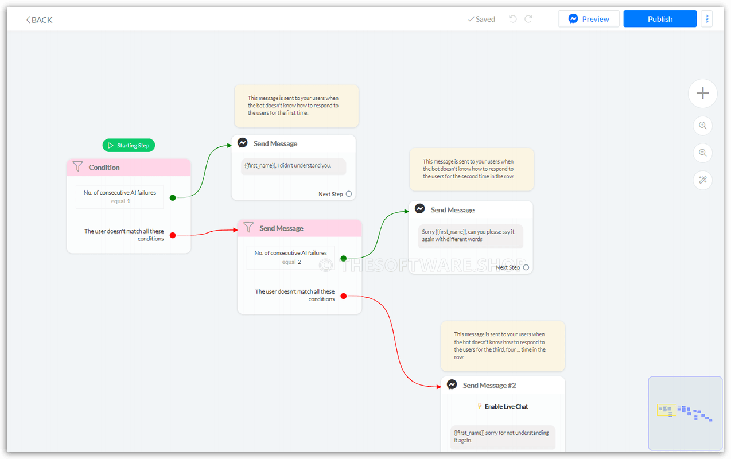
Task: Open the three-dot menu beside Publish
Action: (x=706, y=18)
